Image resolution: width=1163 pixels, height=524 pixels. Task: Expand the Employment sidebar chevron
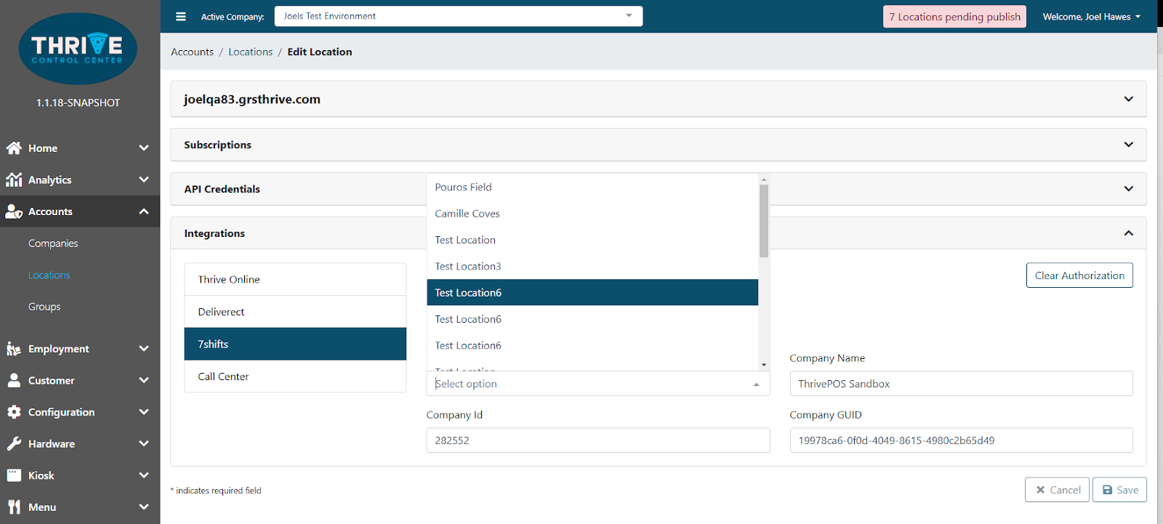click(x=144, y=349)
